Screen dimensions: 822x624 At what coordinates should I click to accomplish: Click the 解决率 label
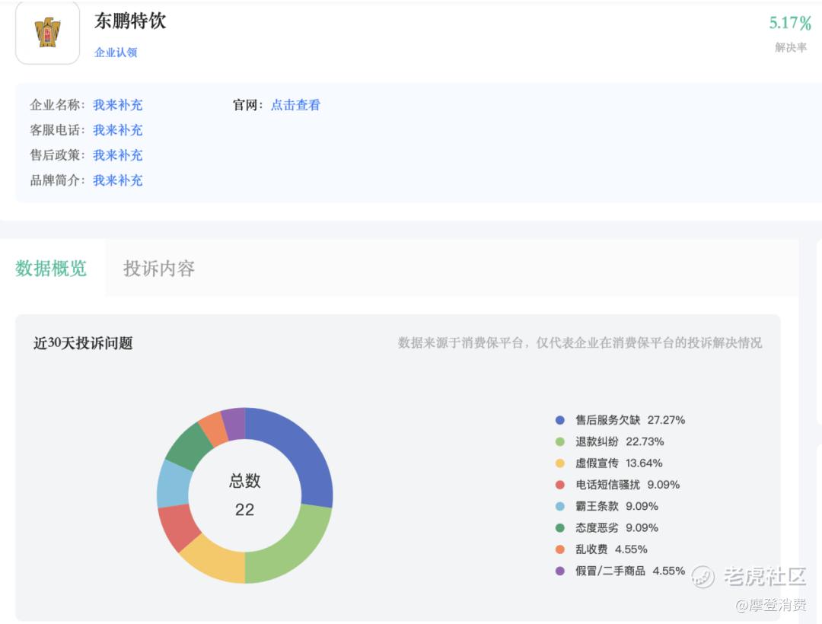click(791, 48)
